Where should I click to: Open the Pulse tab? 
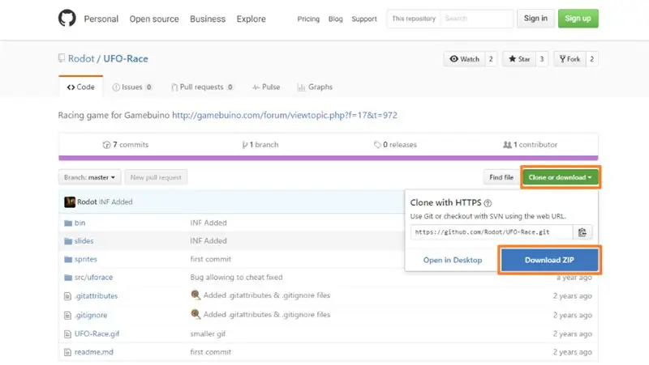(x=266, y=87)
